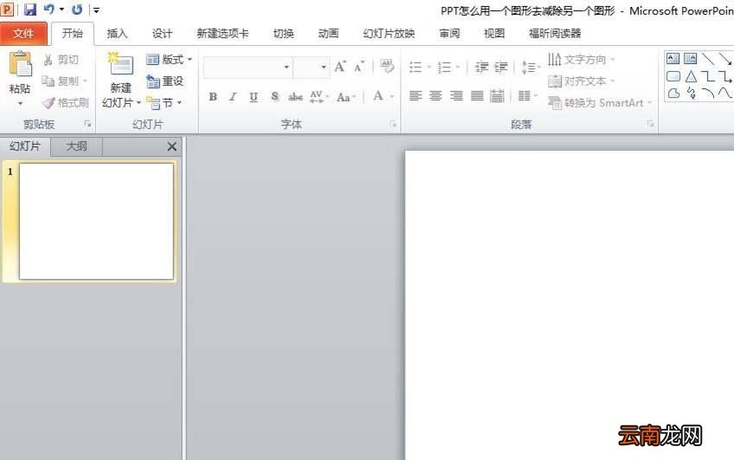Click the 剪切 (Cut) button
734x460 pixels.
coord(61,60)
